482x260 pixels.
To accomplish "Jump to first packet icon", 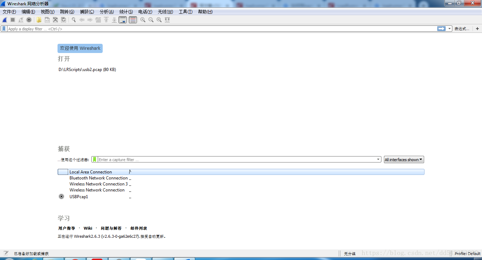I will click(106, 20).
